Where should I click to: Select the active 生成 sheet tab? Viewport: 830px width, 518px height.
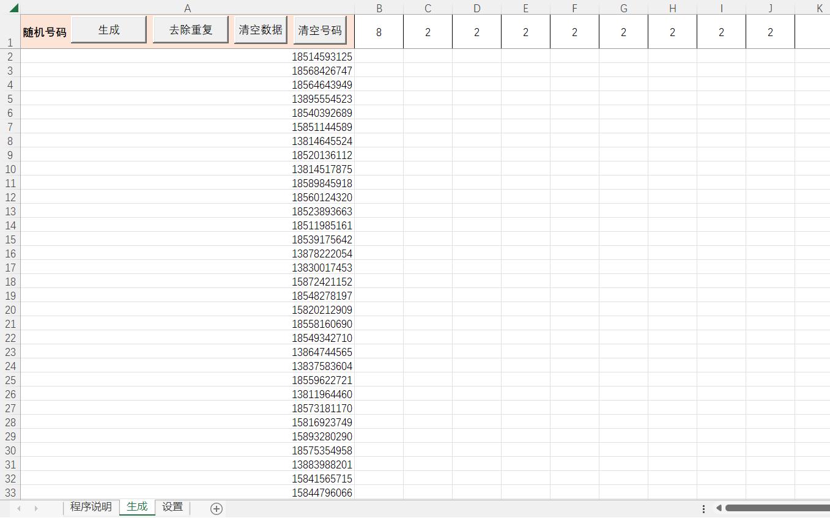(x=136, y=507)
